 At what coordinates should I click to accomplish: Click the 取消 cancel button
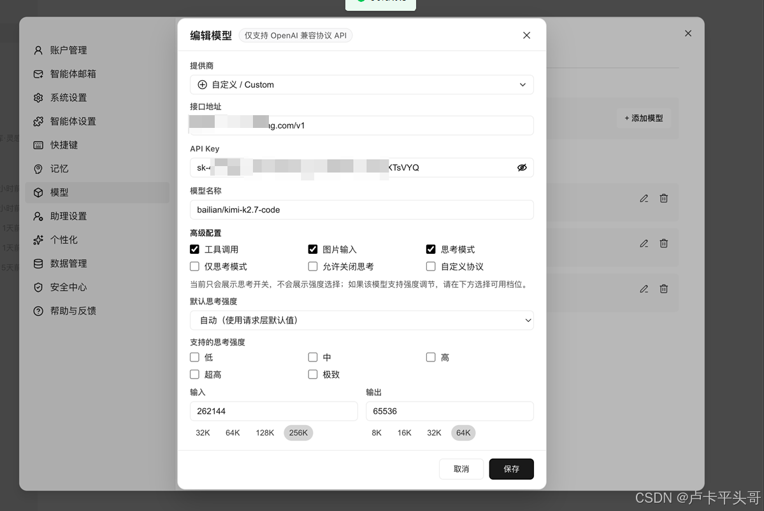tap(461, 469)
